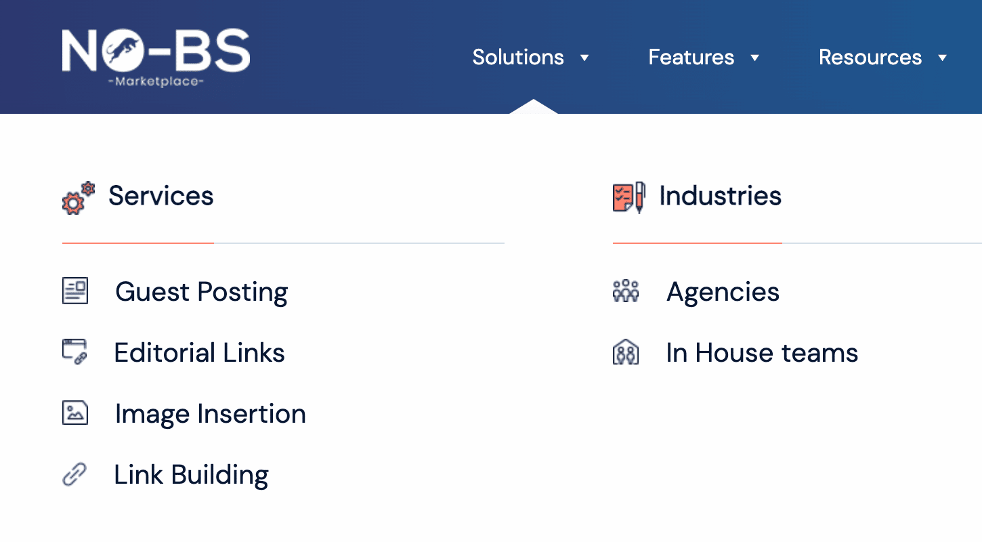Screen dimensions: 982x542
Task: Open the Resources menu item
Action: 870,58
